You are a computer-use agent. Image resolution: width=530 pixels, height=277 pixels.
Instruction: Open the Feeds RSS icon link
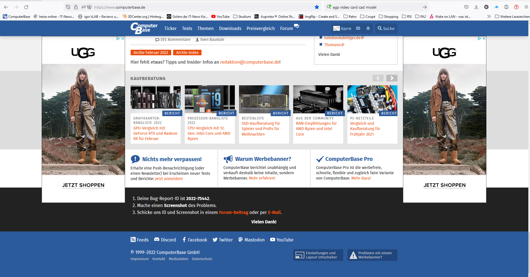point(140,240)
